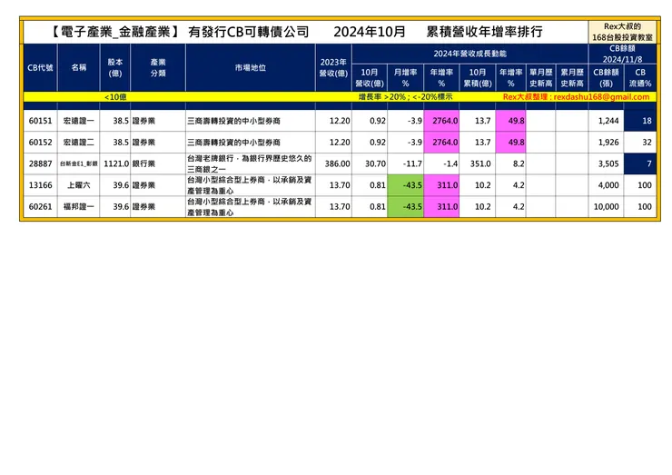Image resolution: width=672 pixels, height=475 pixels.
Task: Click the Rex大叔的168台股投資教室 label
Action: (x=622, y=32)
